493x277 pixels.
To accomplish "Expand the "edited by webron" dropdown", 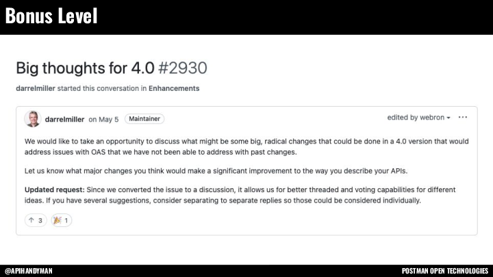I will (419, 118).
